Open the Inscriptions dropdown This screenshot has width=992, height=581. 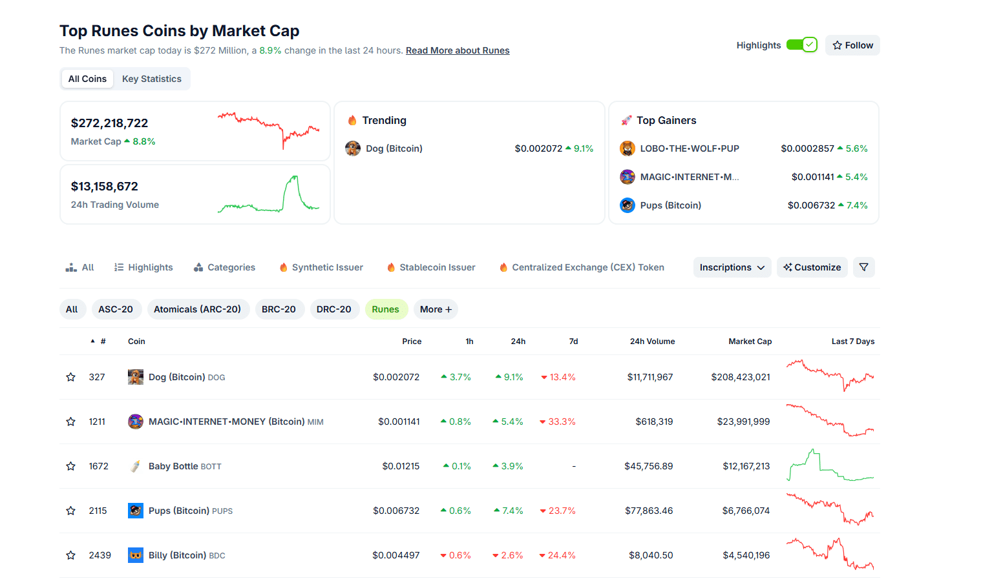(x=732, y=267)
